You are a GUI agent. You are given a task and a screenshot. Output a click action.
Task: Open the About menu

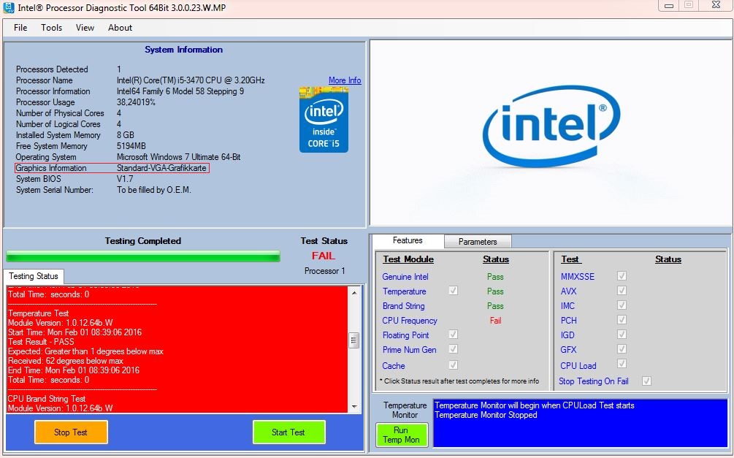[120, 28]
